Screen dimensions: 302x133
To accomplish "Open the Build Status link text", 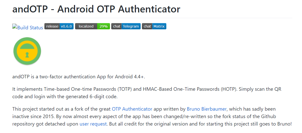I will pos(30,28).
